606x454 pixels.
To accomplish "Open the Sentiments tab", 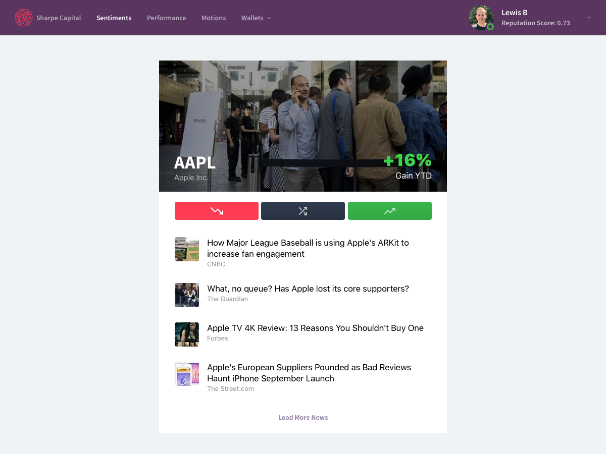I will click(114, 18).
